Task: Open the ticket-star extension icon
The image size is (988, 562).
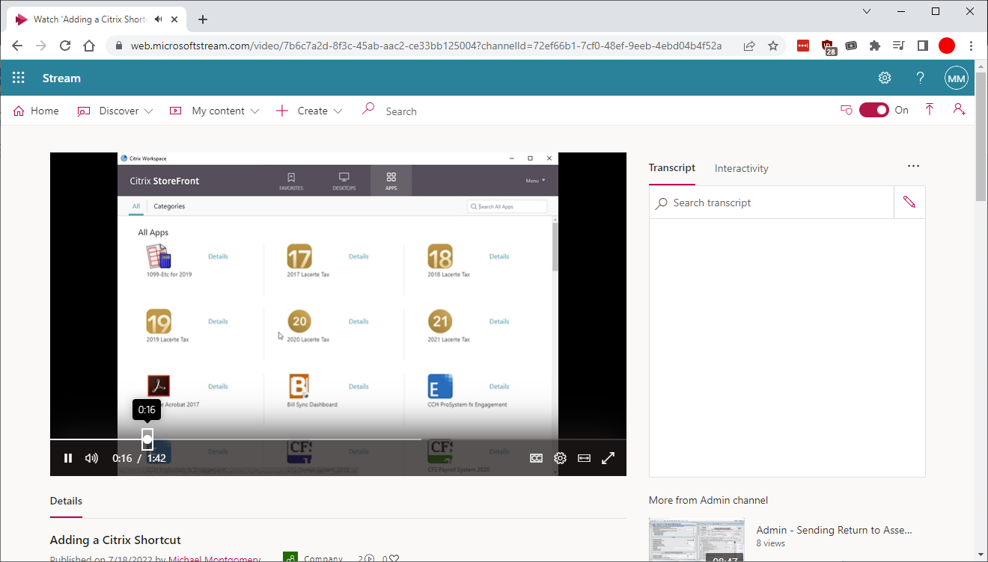Action: (851, 46)
